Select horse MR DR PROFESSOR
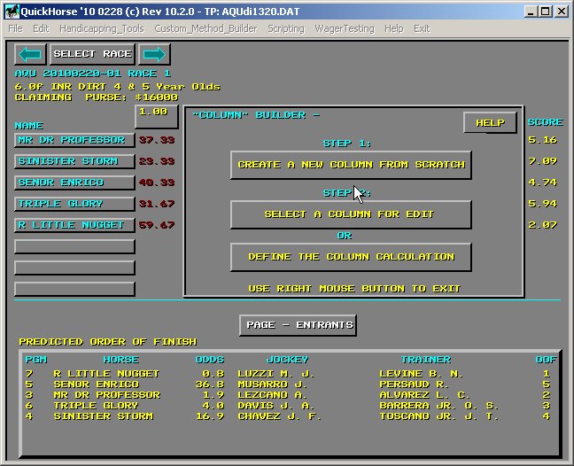This screenshot has height=466, width=574. click(x=75, y=140)
